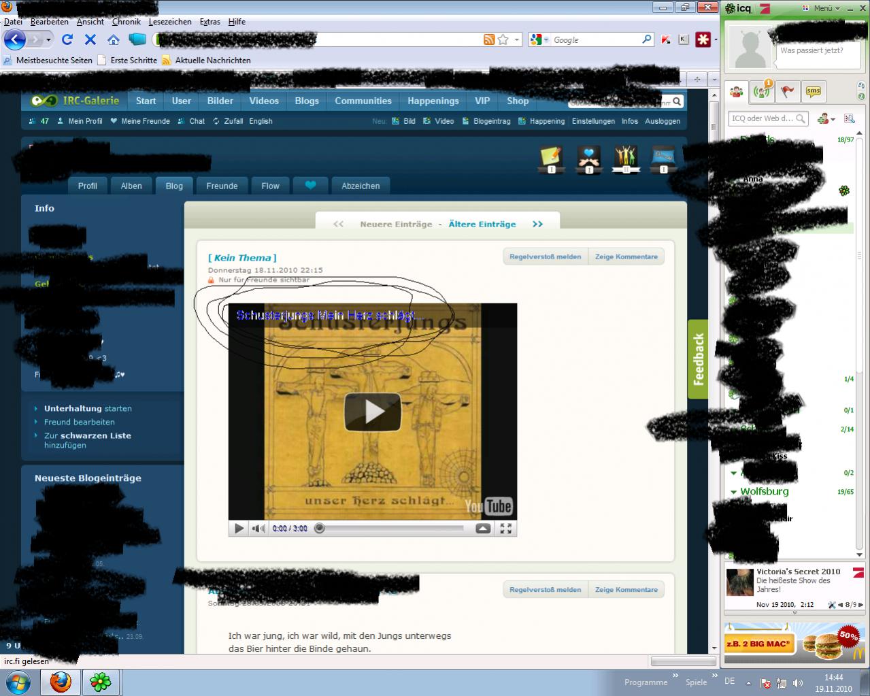Click the Big Mac banner ad in ICQ
The height and width of the screenshot is (696, 870).
(x=794, y=642)
